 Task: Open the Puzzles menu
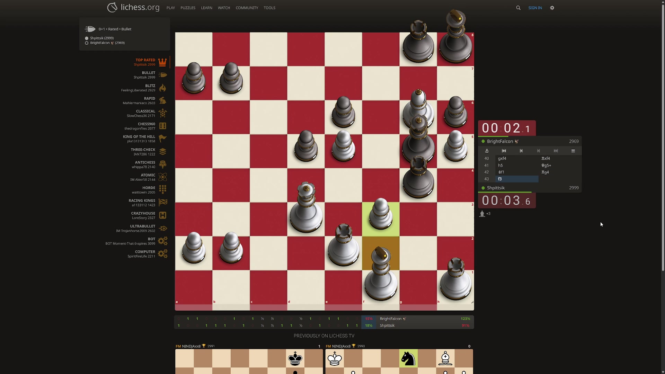(x=188, y=8)
